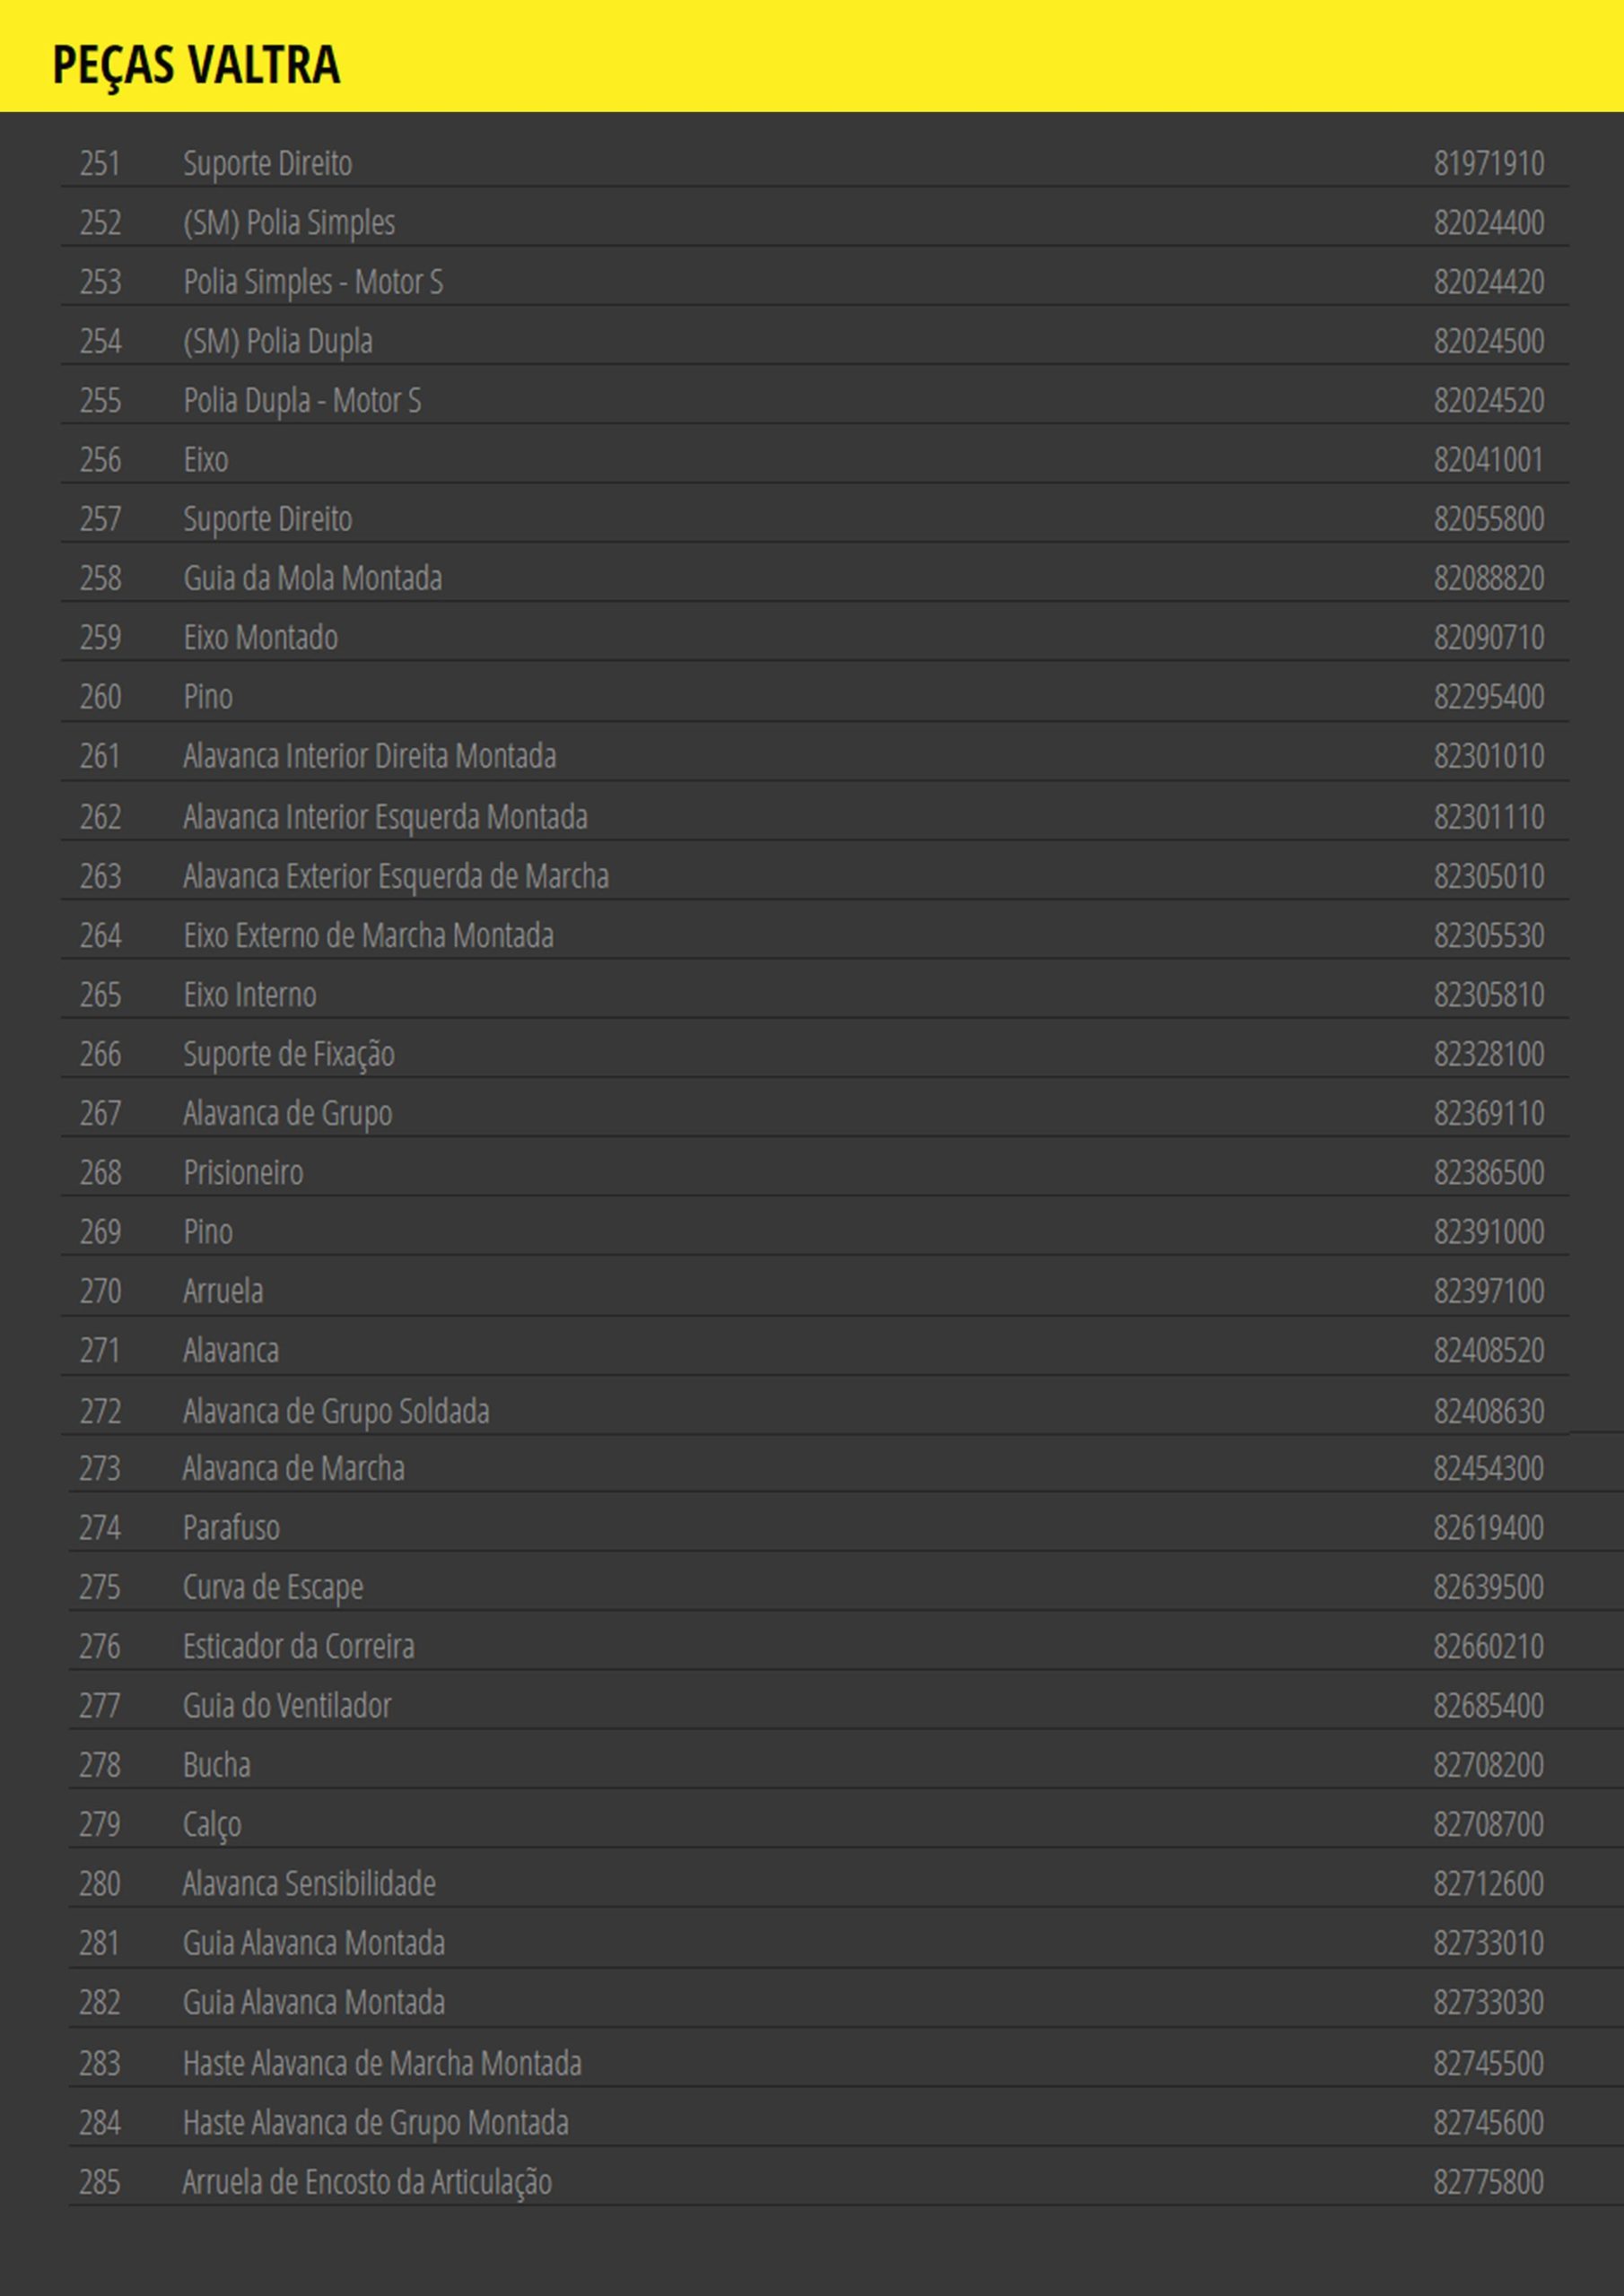The width and height of the screenshot is (1624, 2296).
Task: Select 'Alavanca de Grupo' in row 267
Action: 288,1114
